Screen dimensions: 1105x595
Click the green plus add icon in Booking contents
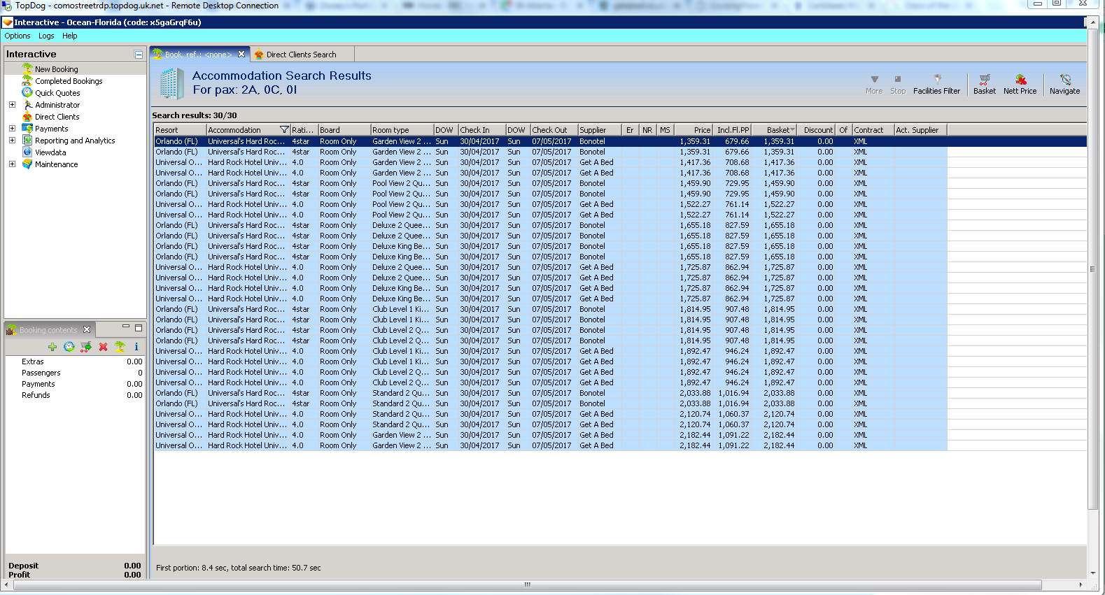point(52,347)
